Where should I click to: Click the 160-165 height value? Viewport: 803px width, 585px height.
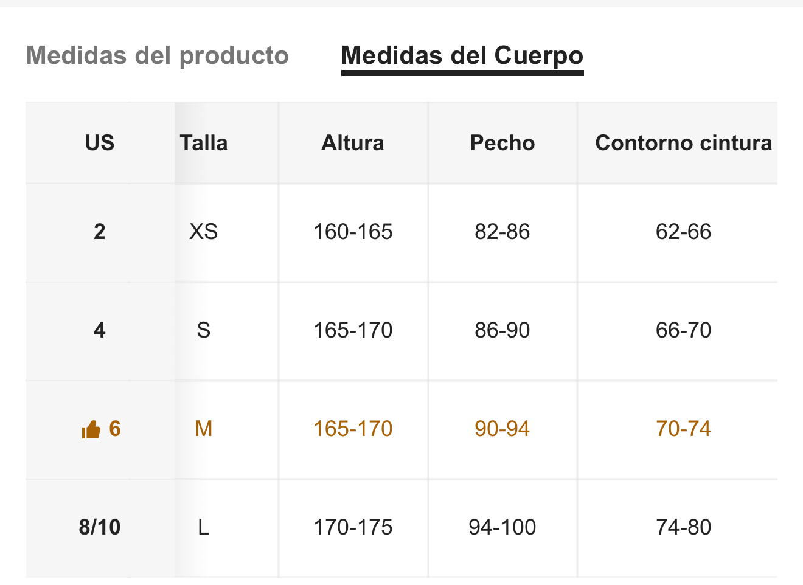pos(353,232)
